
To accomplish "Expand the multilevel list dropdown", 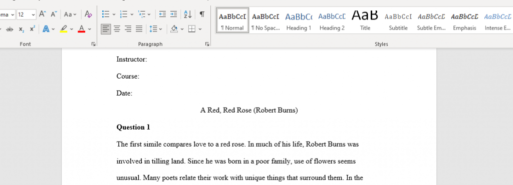I will 149,14.
